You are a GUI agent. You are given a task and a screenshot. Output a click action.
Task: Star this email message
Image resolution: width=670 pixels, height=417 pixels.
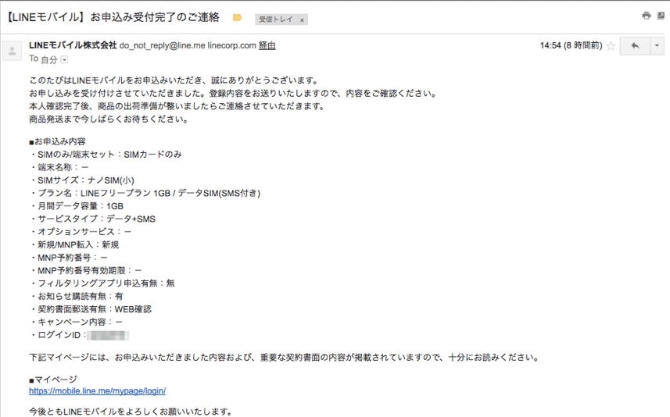click(x=611, y=46)
